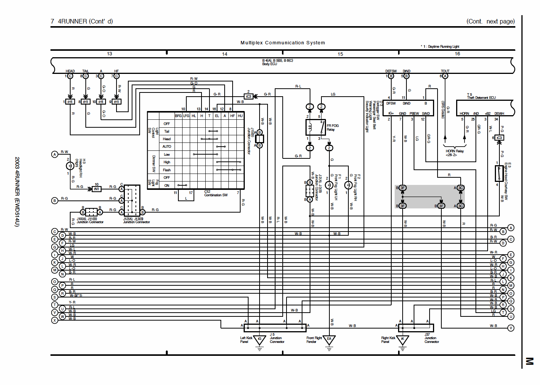The width and height of the screenshot is (540, 385).
Task: Click the 'PBEW' terminal label
Action: tap(414, 114)
